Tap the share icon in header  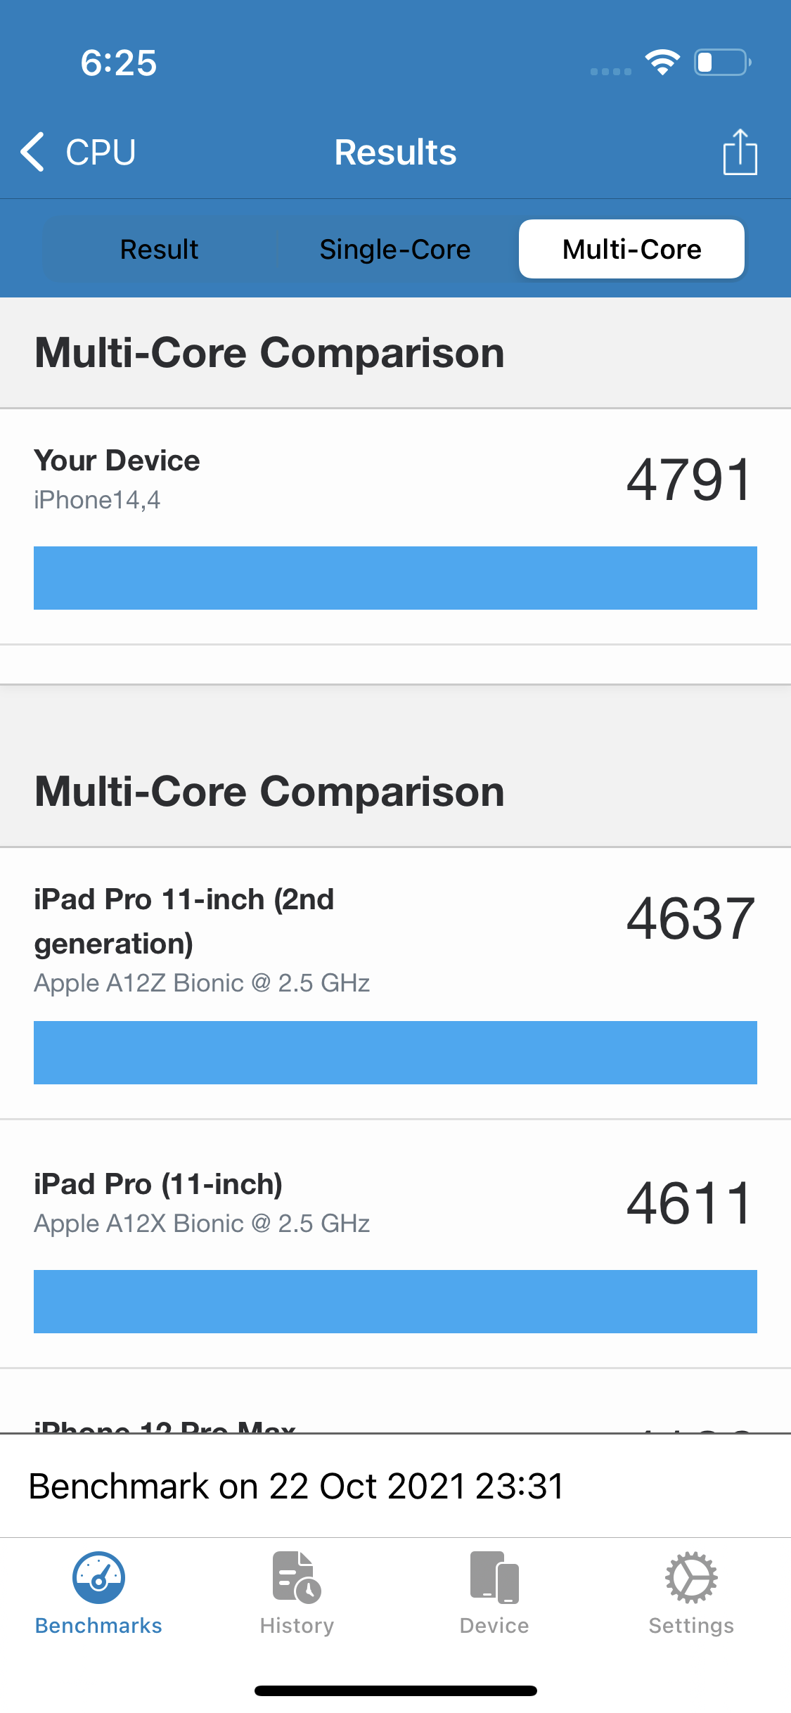point(740,152)
